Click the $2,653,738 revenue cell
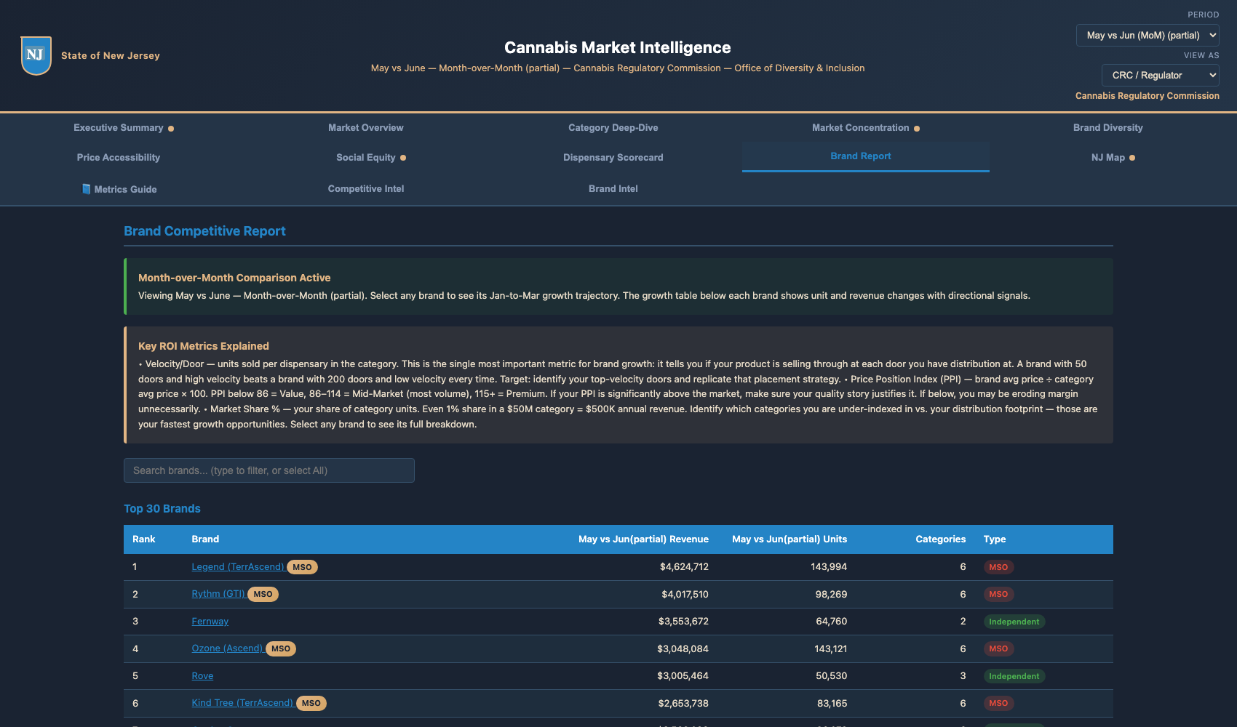 [x=683, y=703]
